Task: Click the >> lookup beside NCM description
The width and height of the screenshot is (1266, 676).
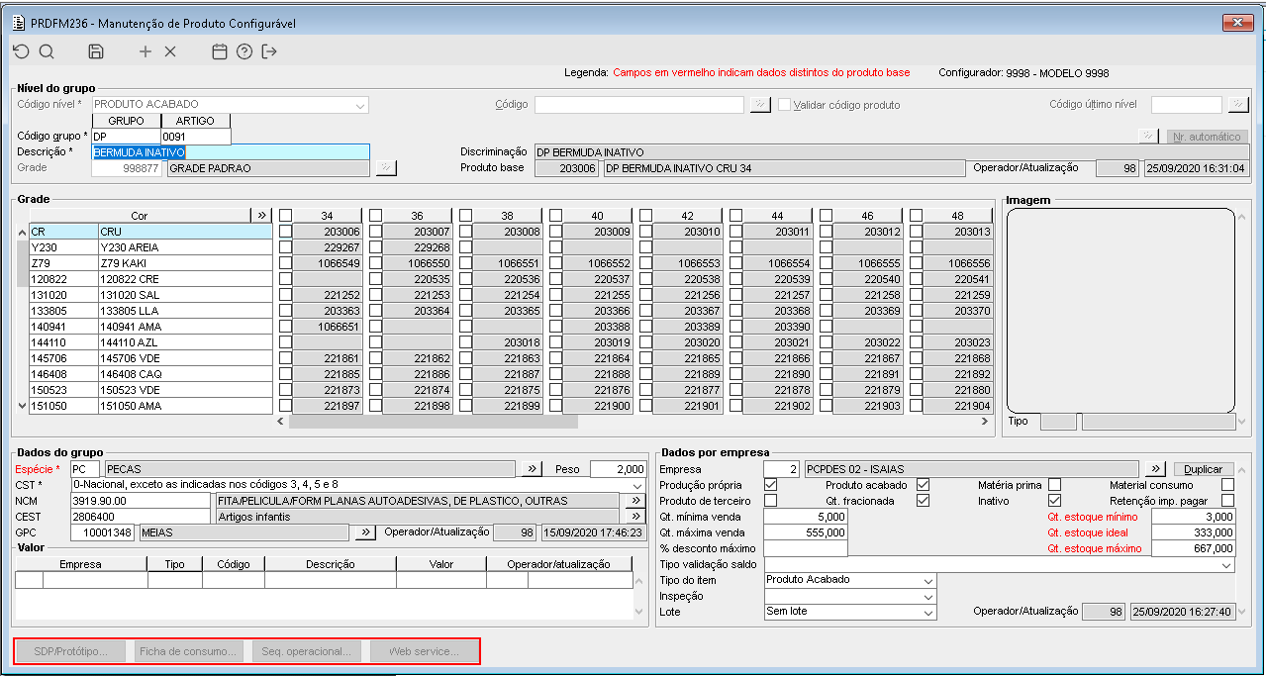Action: point(637,501)
